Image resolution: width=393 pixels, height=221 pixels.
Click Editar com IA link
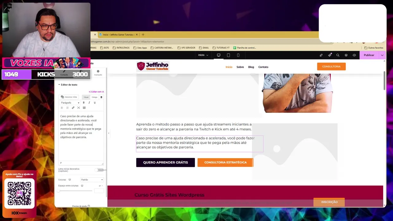point(96,92)
